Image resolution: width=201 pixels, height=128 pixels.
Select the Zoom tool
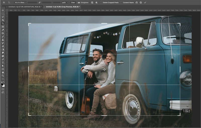(x=3, y=76)
